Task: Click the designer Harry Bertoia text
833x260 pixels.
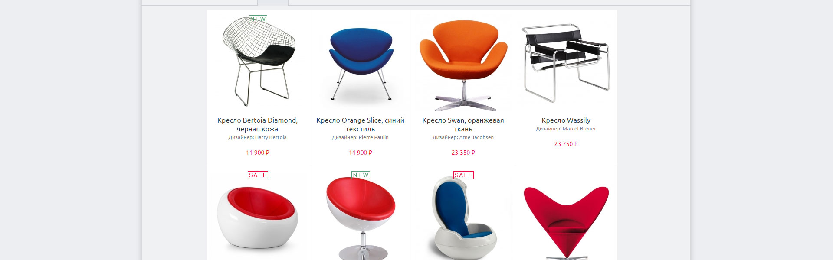Action: (271, 137)
